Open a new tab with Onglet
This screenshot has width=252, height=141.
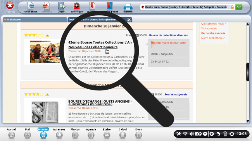(x=61, y=7)
